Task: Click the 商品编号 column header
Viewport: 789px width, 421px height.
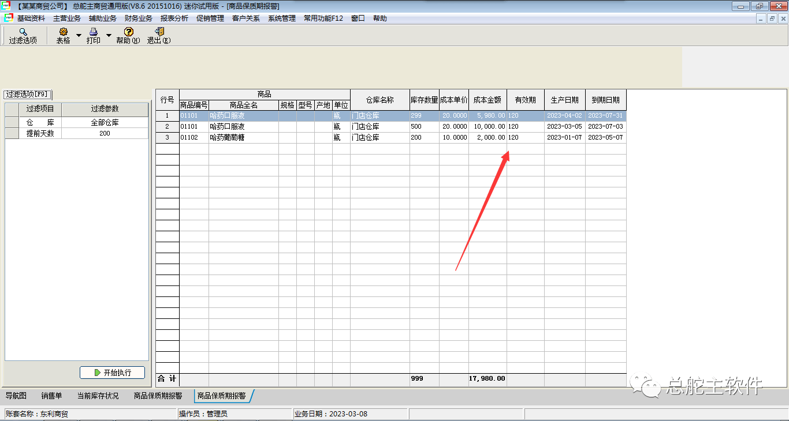Action: tap(194, 105)
